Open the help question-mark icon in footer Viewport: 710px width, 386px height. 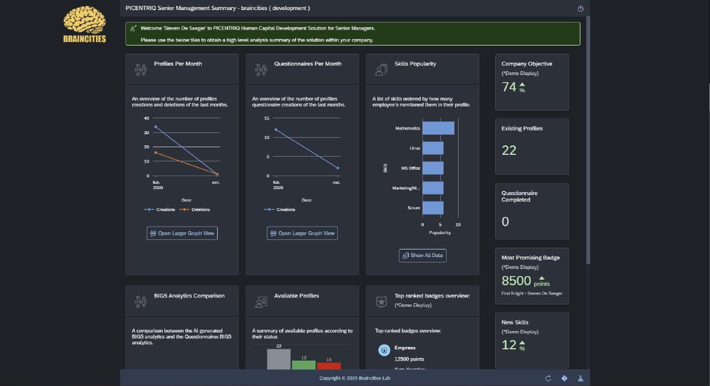564,378
